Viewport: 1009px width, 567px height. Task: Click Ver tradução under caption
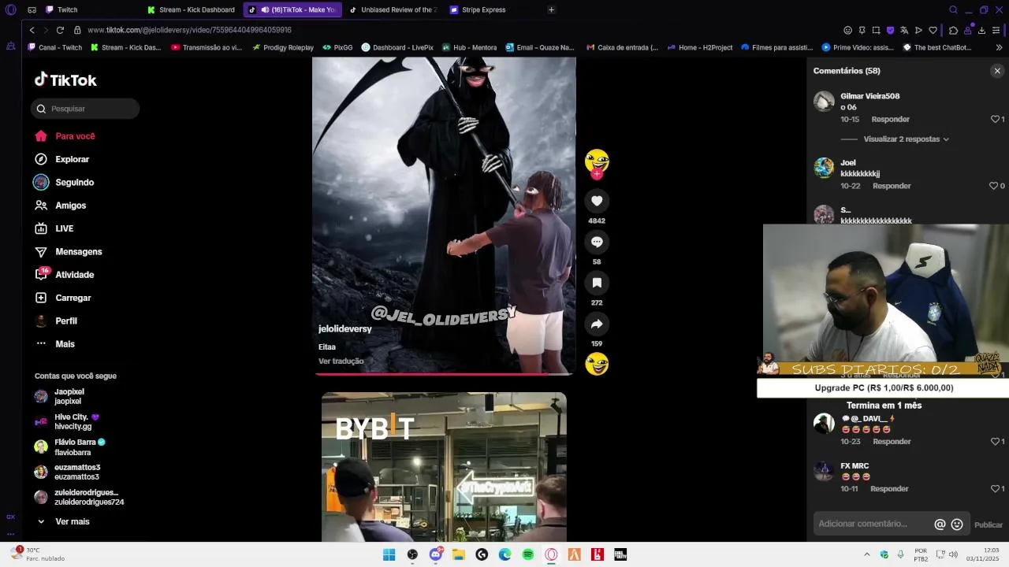pyautogui.click(x=341, y=361)
